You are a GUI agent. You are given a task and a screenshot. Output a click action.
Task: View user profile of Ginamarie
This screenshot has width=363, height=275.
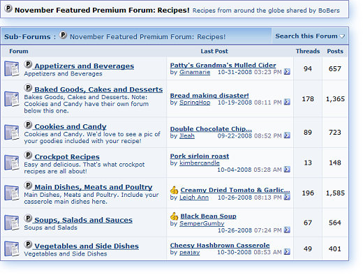(195, 72)
